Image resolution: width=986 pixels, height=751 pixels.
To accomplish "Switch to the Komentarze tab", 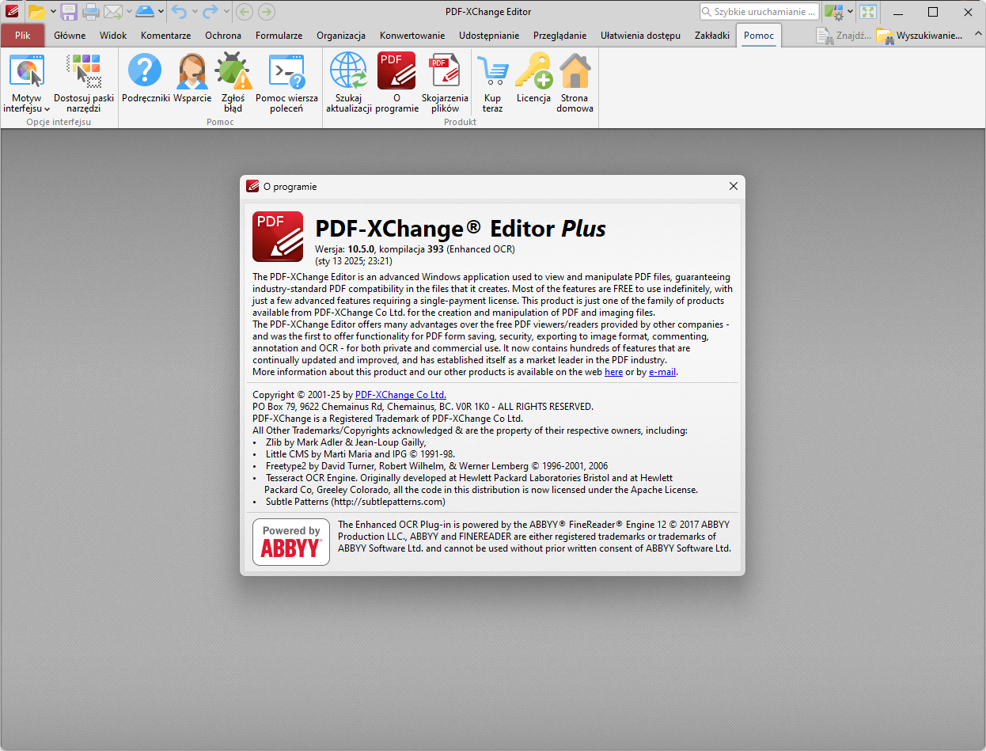I will coord(165,36).
